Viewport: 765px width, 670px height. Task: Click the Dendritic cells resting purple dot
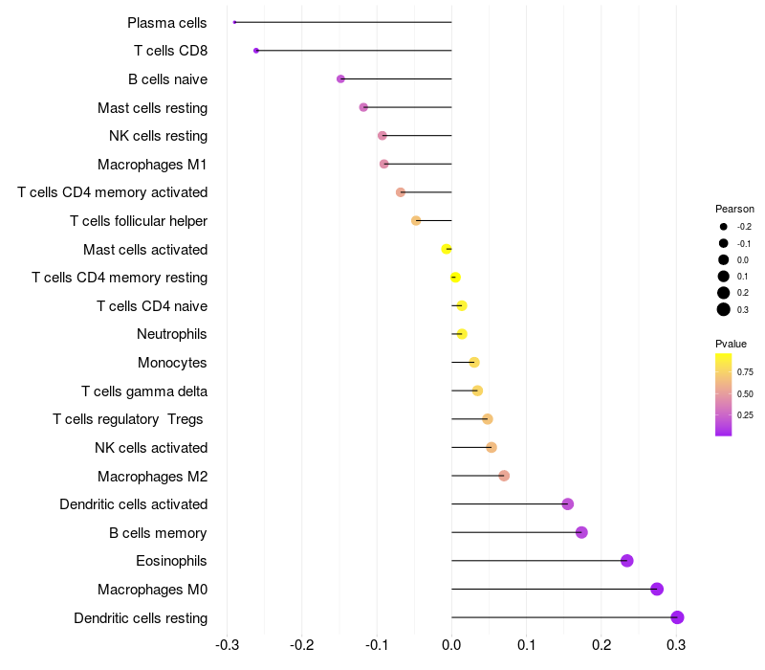click(x=677, y=617)
